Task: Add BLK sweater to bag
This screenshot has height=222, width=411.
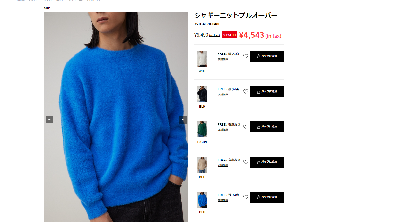Action: click(267, 92)
